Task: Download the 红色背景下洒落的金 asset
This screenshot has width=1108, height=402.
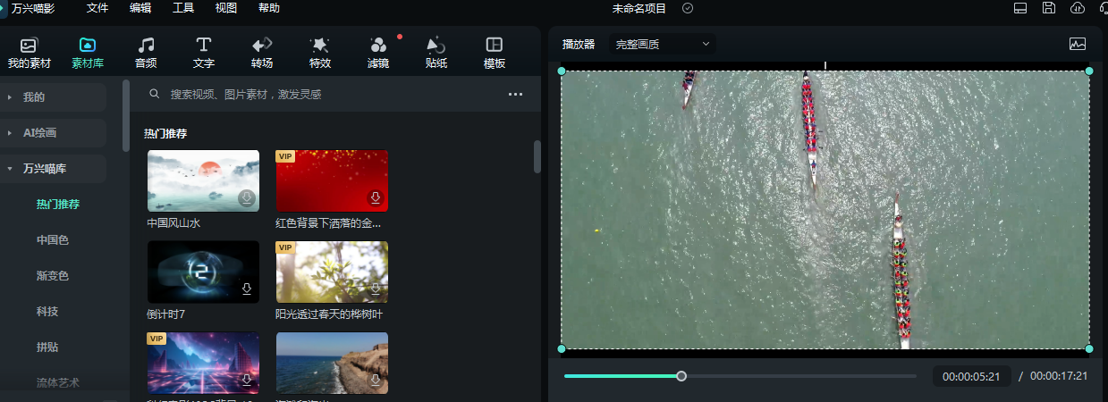Action: coord(376,198)
